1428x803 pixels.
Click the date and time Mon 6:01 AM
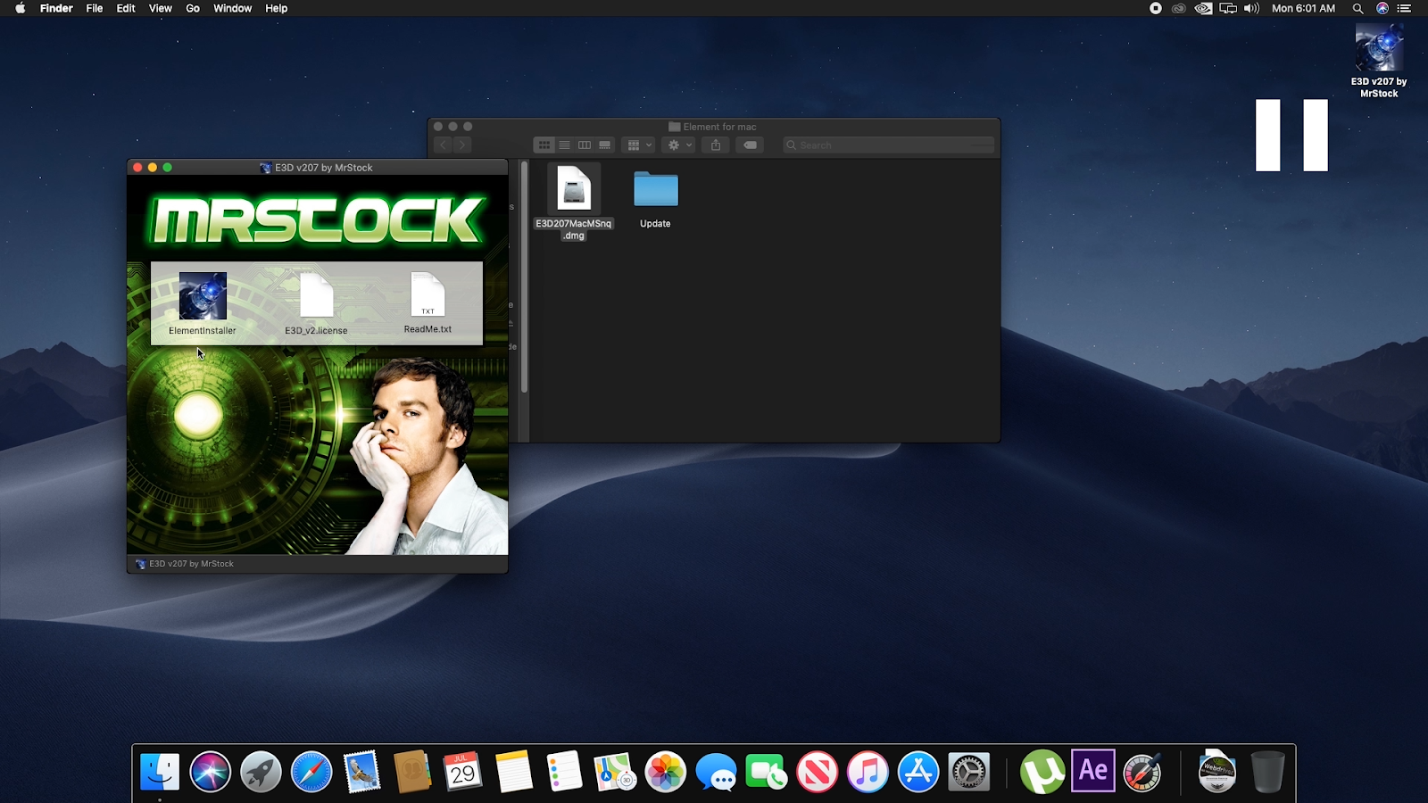pyautogui.click(x=1303, y=8)
